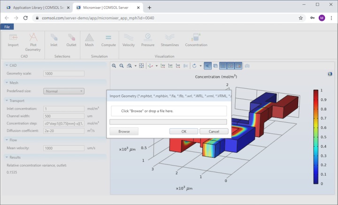Click the browser address bar URL
This screenshot has height=205, width=338.
(x=98, y=18)
